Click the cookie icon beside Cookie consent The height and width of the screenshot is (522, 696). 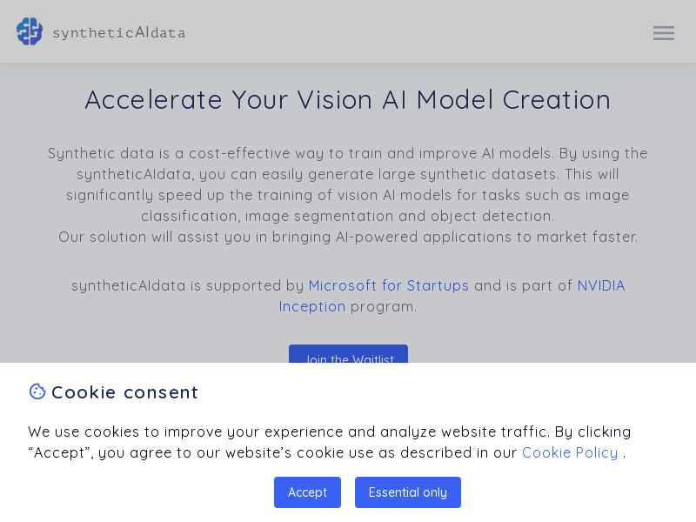(x=37, y=391)
